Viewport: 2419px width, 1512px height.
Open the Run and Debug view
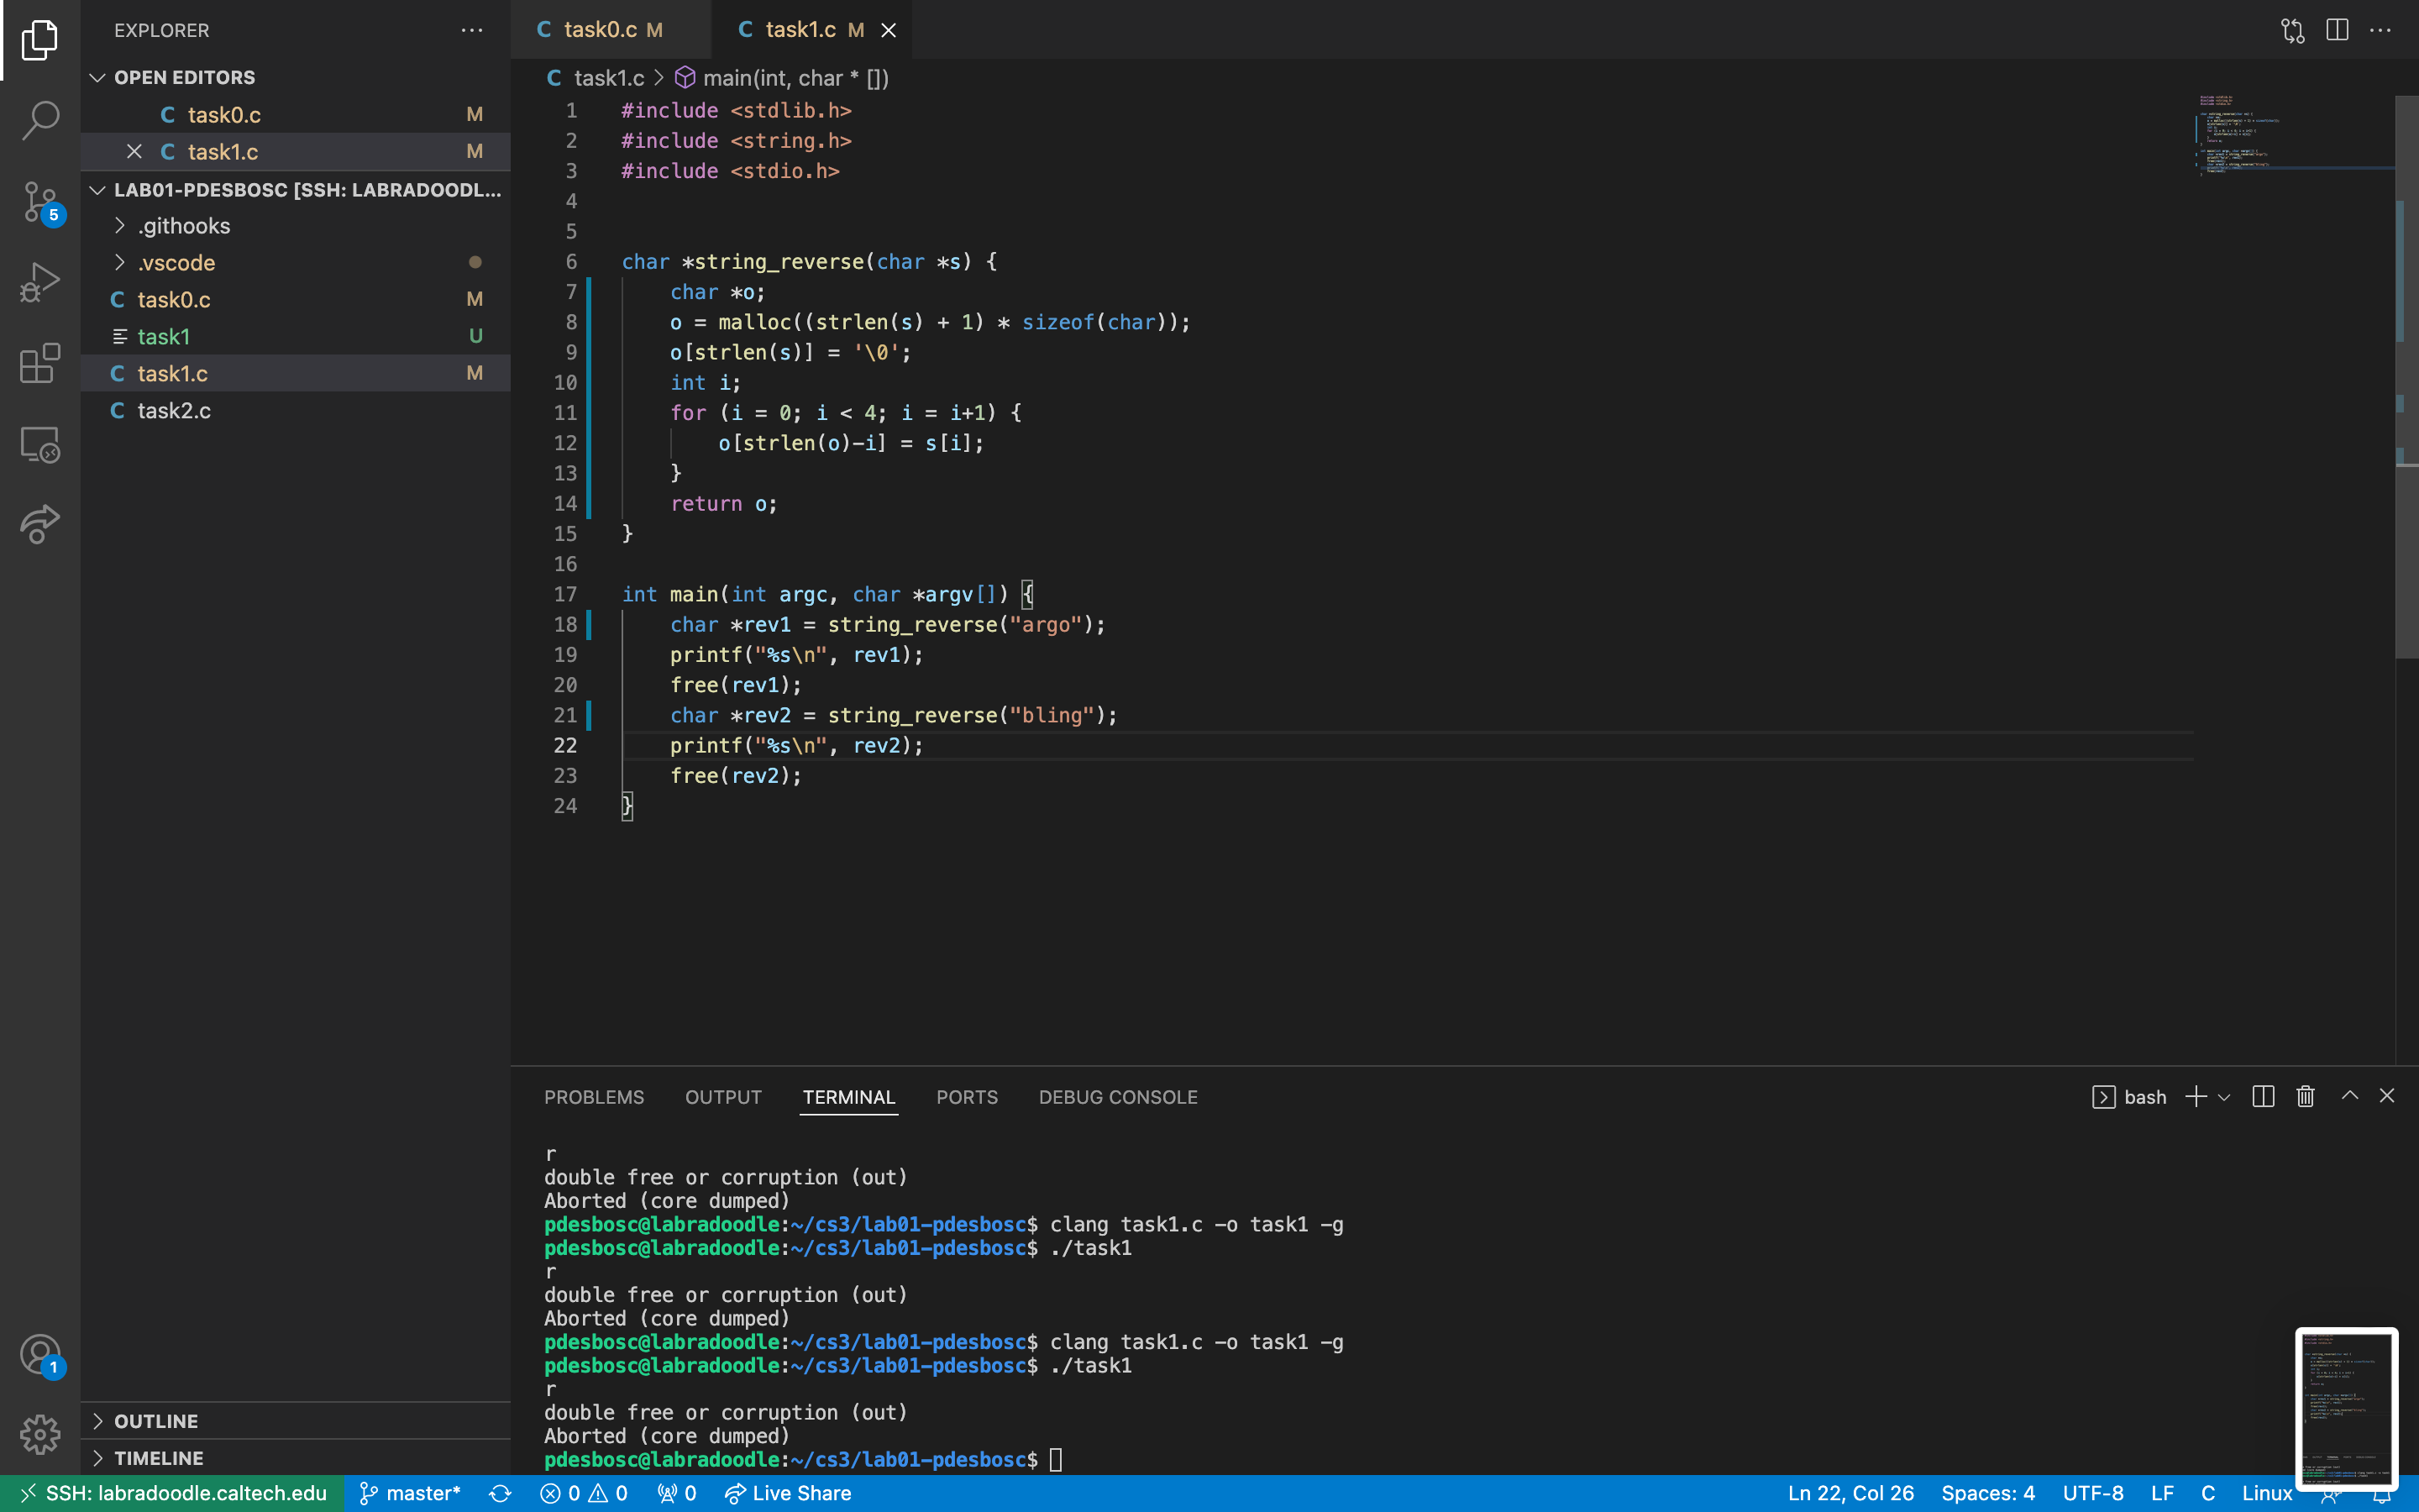[40, 283]
